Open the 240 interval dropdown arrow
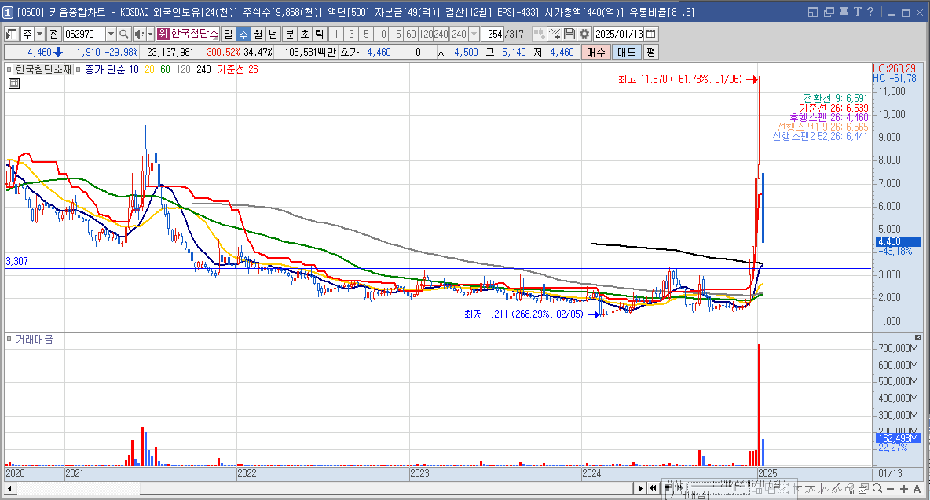Viewport: 930px width, 500px height. (474, 35)
